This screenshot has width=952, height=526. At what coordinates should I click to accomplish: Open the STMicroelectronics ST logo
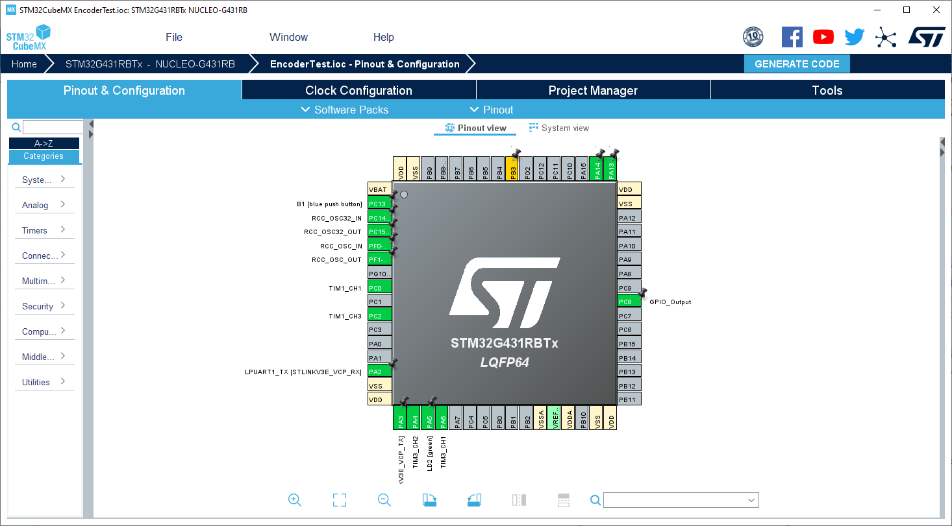pos(926,37)
